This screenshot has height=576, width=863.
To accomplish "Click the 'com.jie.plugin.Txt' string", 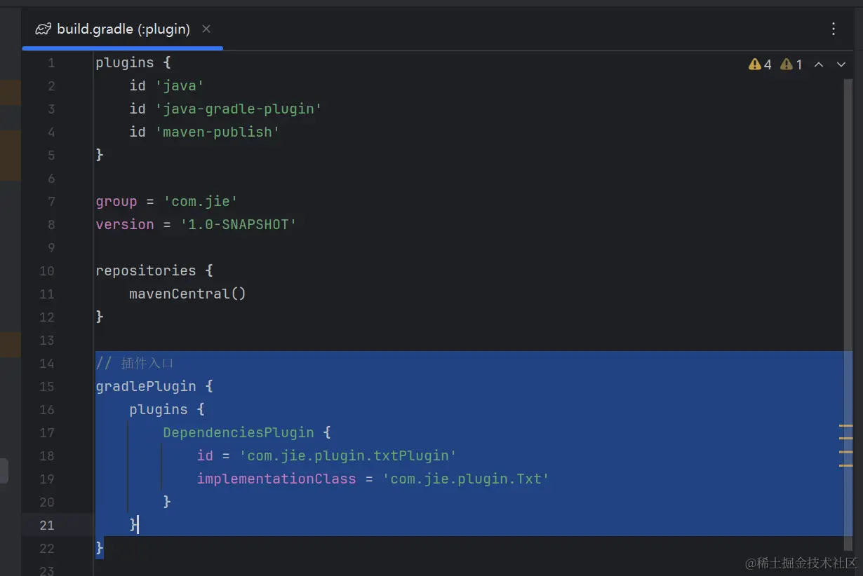I will [x=466, y=479].
